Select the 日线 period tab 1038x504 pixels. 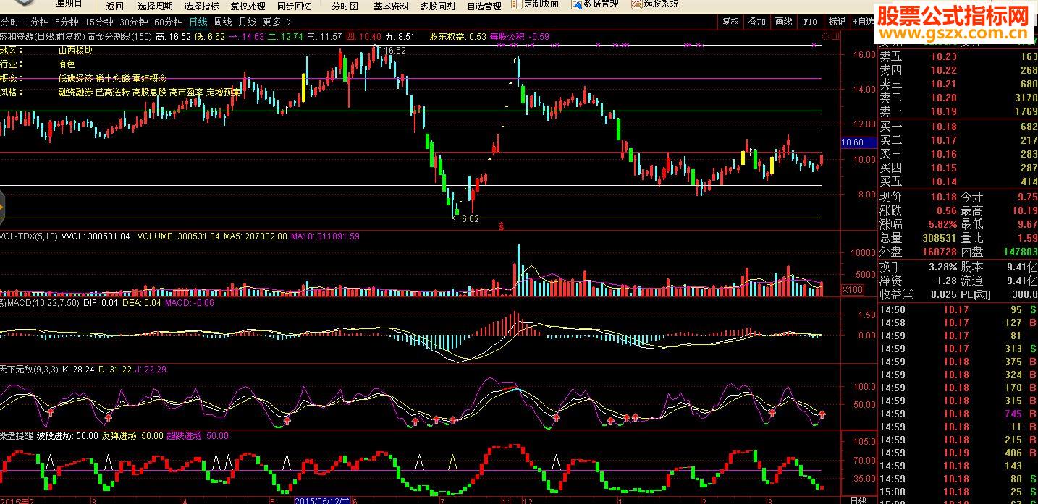click(x=197, y=22)
